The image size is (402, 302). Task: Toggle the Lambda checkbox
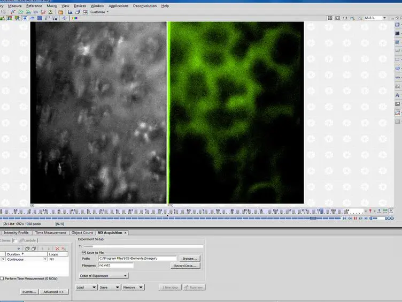pyautogui.click(x=16, y=240)
